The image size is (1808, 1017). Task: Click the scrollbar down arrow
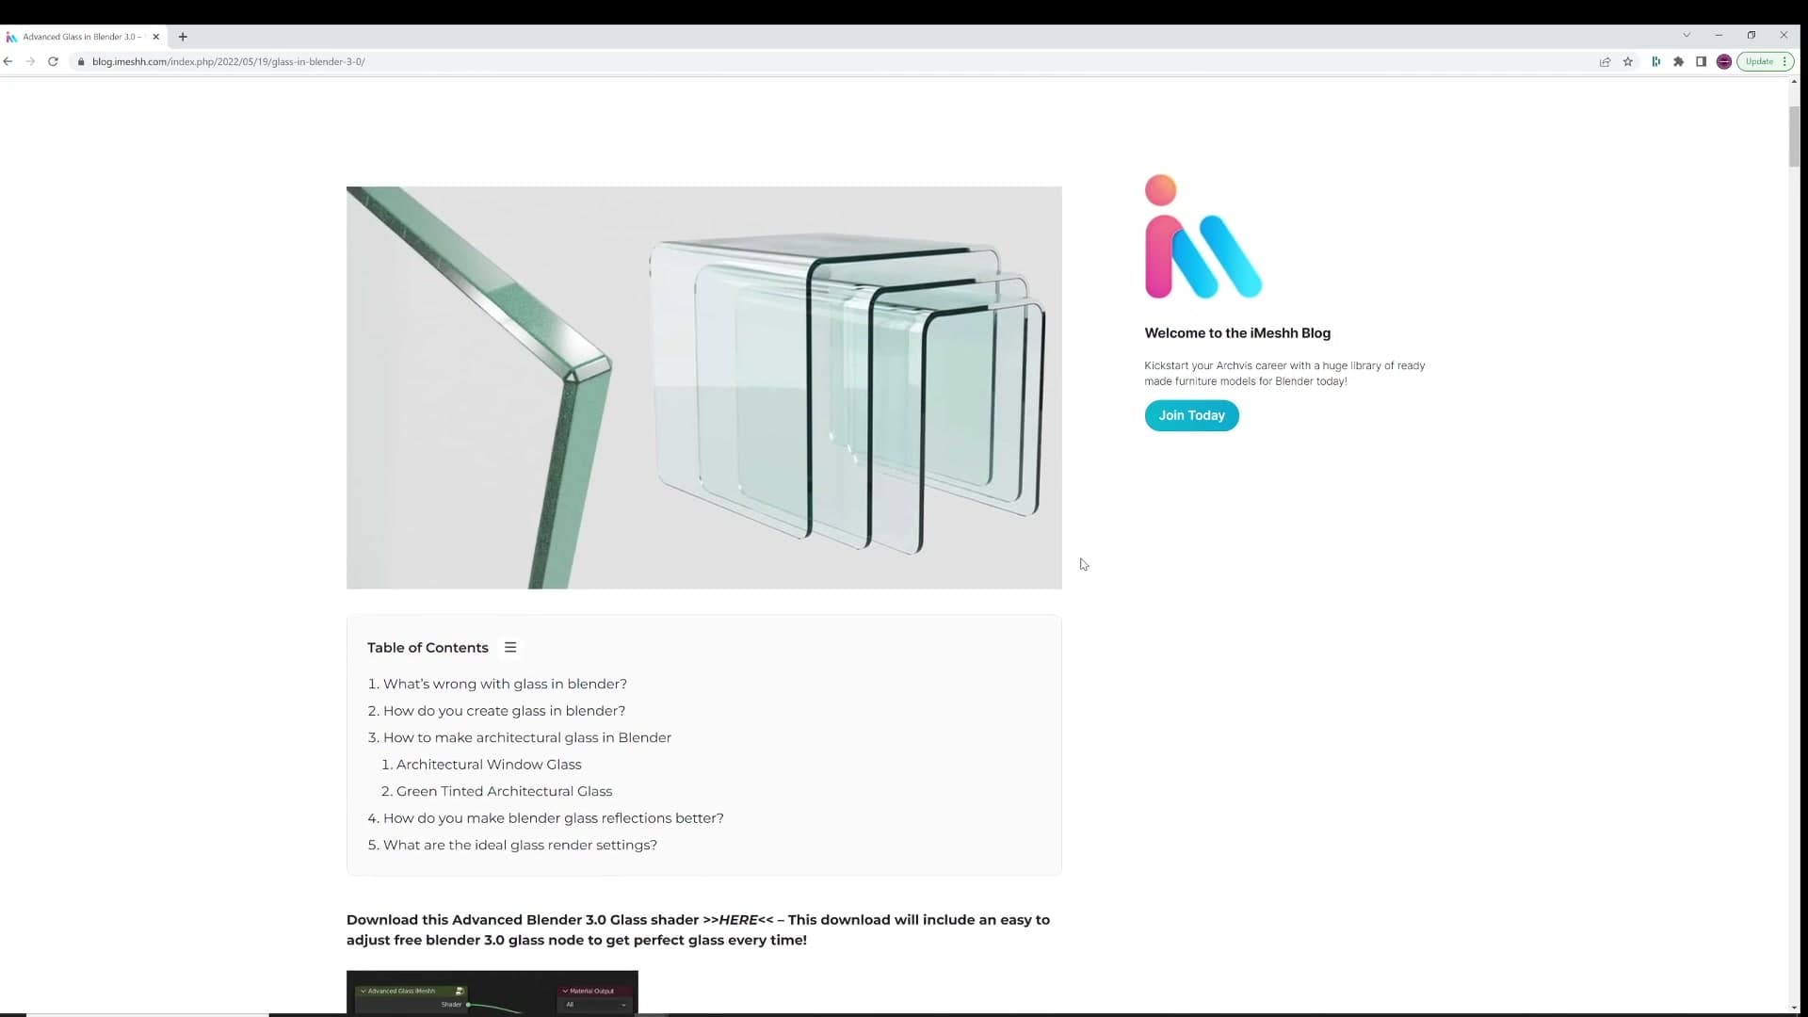(1794, 1008)
